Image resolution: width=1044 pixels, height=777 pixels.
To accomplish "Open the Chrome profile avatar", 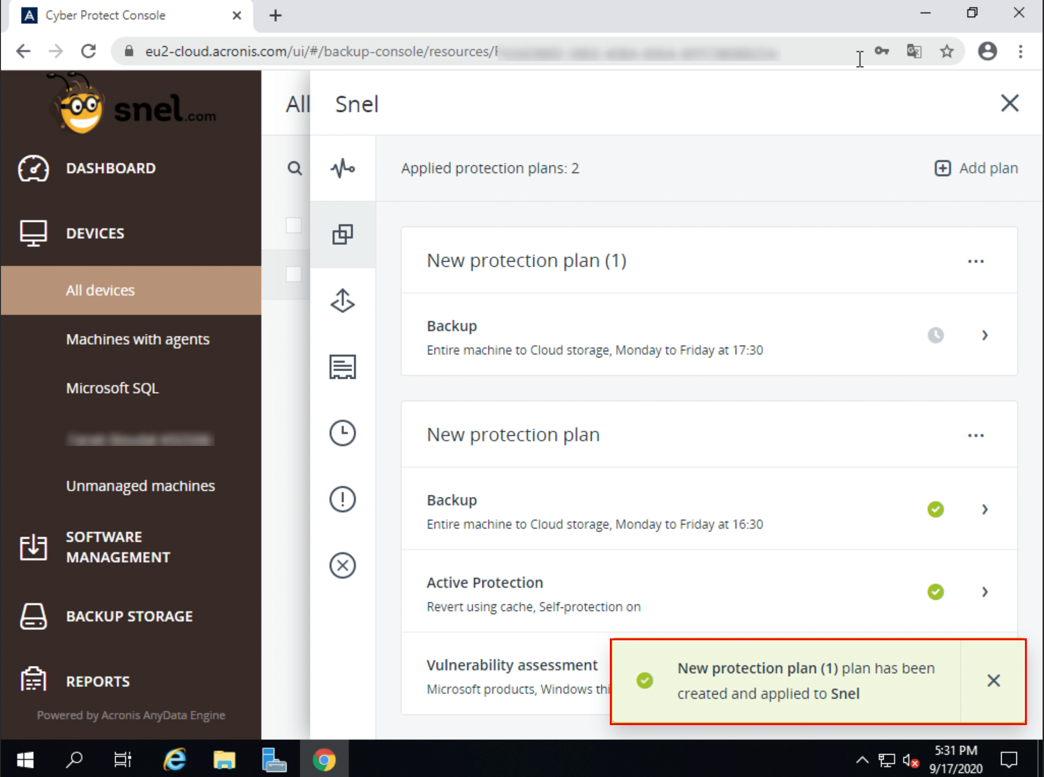I will click(987, 51).
